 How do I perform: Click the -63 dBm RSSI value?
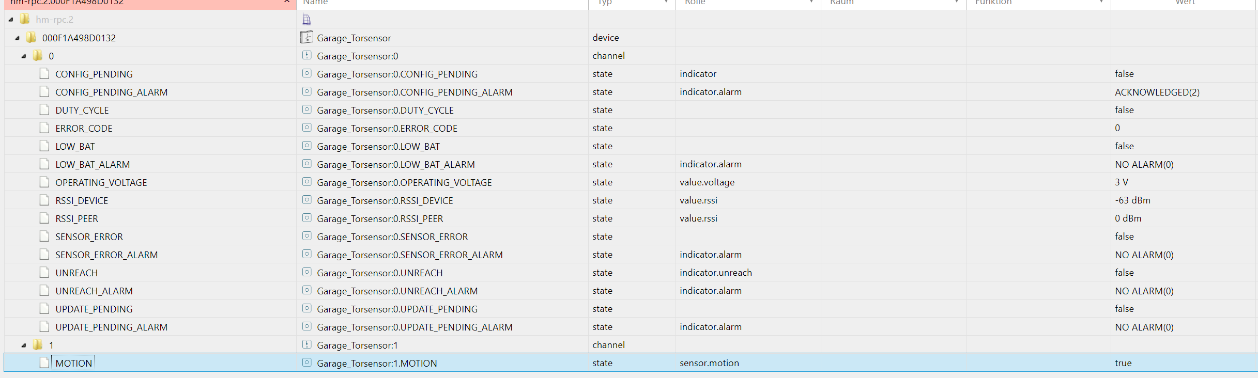point(1133,200)
